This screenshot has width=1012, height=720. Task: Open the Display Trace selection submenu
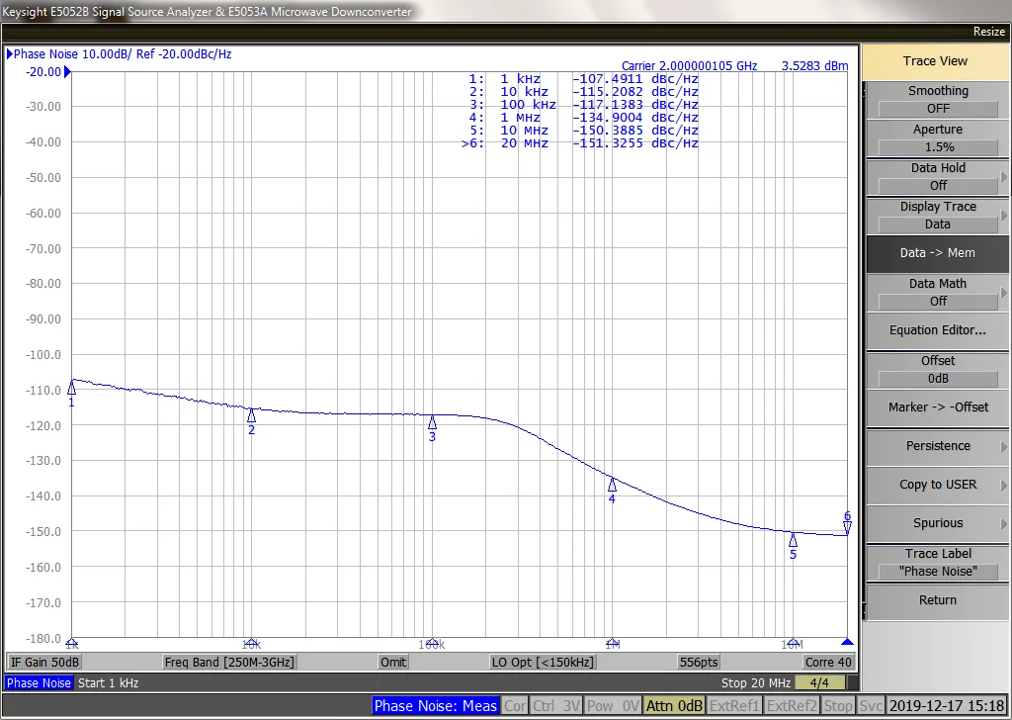pyautogui.click(x=937, y=216)
